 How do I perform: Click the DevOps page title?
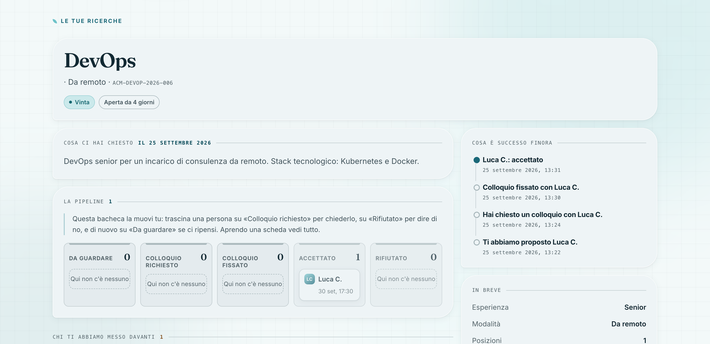coord(100,61)
